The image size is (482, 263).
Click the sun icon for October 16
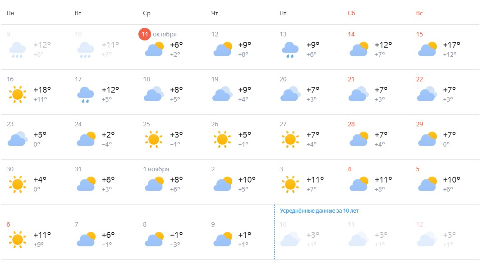pos(18,94)
